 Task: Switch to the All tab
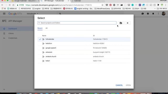(x=46, y=28)
